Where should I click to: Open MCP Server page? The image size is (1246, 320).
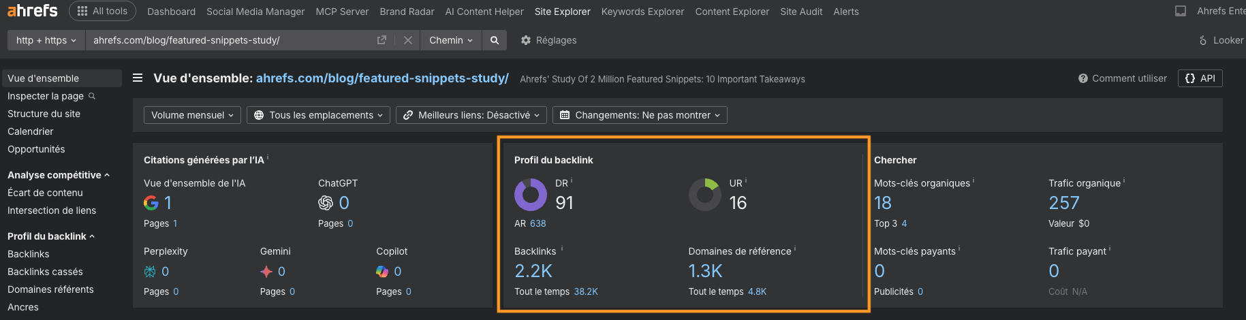click(x=342, y=12)
